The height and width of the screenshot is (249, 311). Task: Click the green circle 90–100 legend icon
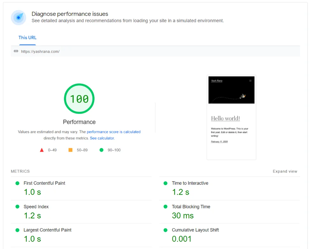(101, 150)
